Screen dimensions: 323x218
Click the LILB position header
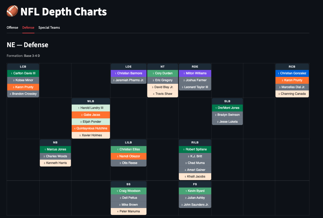pos(128,143)
